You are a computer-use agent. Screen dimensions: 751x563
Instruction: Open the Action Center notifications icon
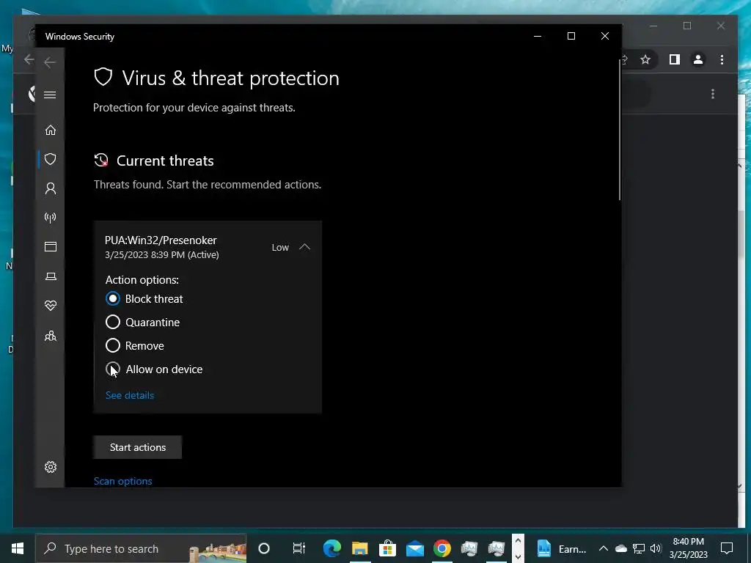[x=727, y=548]
